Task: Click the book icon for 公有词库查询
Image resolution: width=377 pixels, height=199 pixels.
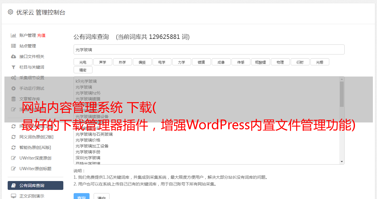Action: tap(14, 185)
